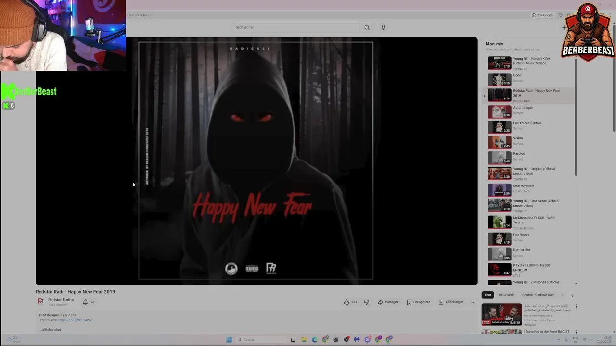The width and height of the screenshot is (616, 346).
Task: Save video via Enregistrer button
Action: [x=418, y=302]
